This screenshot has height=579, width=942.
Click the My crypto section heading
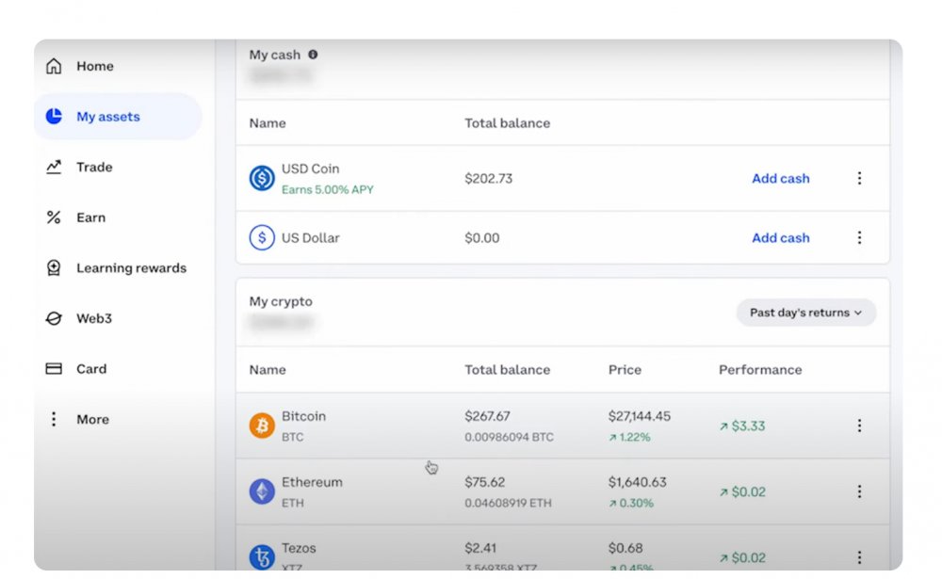[281, 301]
